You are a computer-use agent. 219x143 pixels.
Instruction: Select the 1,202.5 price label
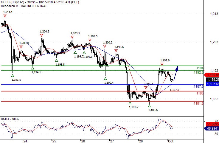click(x=93, y=36)
